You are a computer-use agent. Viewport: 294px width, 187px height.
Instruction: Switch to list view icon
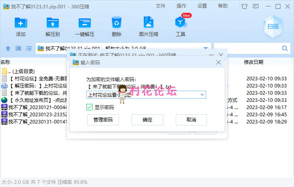coord(29,48)
